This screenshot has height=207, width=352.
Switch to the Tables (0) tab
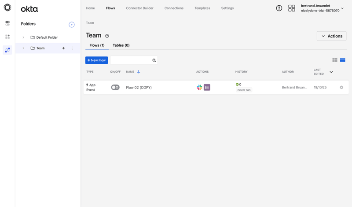121,45
